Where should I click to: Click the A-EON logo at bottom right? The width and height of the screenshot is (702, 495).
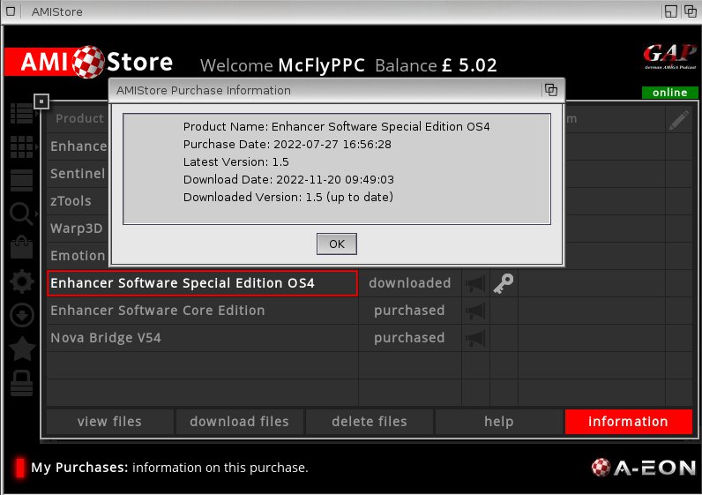point(644,468)
